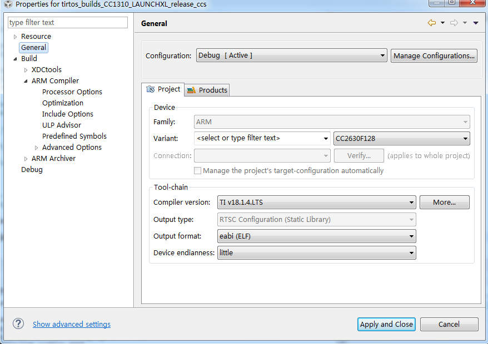Open the Output format dropdown
Screen dimensions: 488x344
coord(316,236)
